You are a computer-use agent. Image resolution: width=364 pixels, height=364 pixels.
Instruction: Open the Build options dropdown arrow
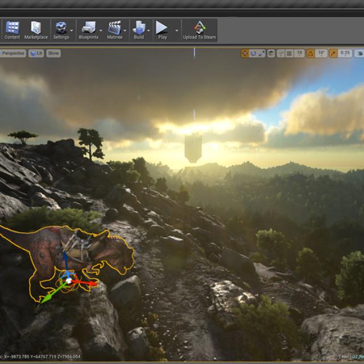point(148,30)
